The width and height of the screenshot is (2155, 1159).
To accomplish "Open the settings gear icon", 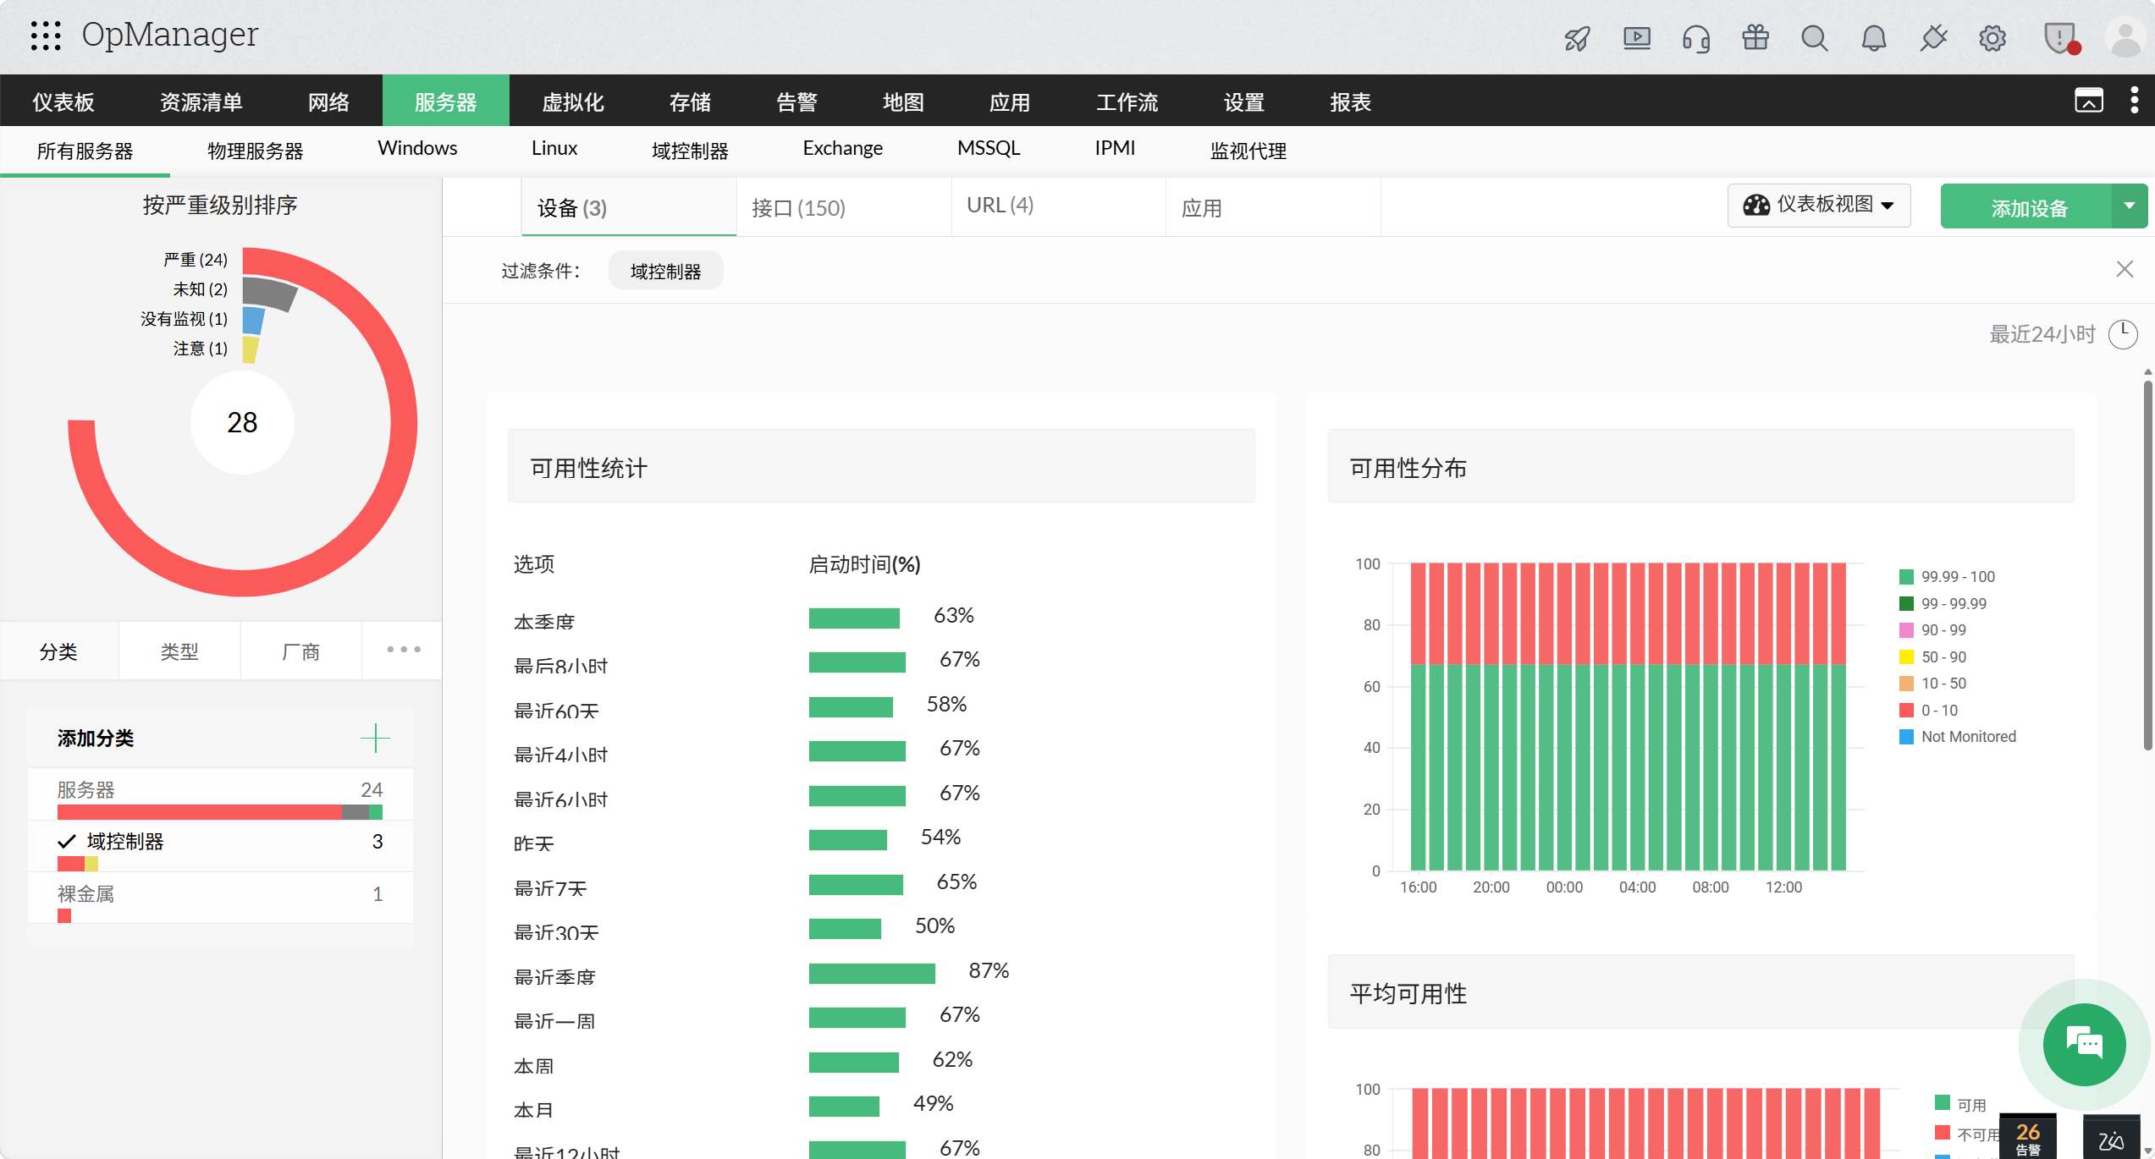I will click(x=1992, y=38).
